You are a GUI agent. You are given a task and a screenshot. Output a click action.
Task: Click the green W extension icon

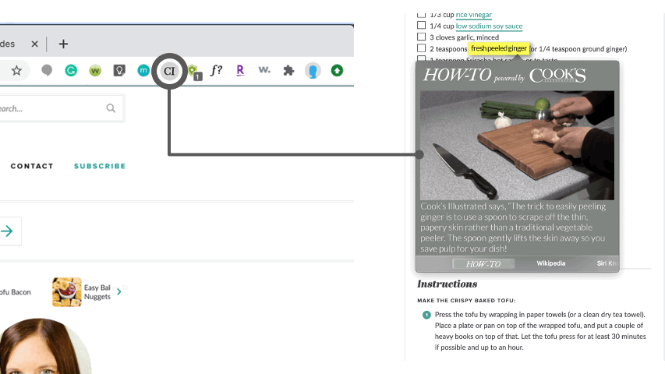(95, 70)
